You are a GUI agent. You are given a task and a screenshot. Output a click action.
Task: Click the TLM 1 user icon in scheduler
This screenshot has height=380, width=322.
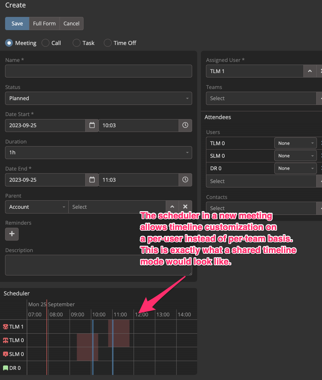(x=5, y=327)
